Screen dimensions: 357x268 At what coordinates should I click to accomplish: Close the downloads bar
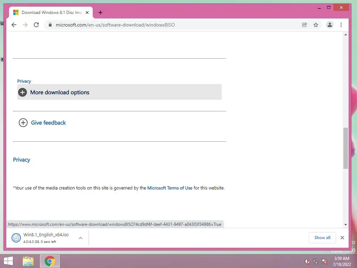click(x=342, y=237)
